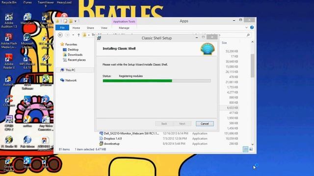Open Microsoft LifeCam desktop shortcut
The width and height of the screenshot is (314, 176).
[27, 41]
